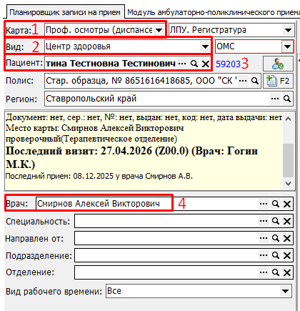Viewport: 300px width, 311px height.
Task: Clear the Пациент field with X
Action: tap(206, 64)
